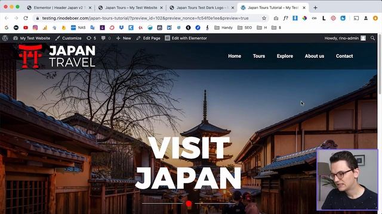Click Customize in the admin bar

pyautogui.click(x=68, y=38)
